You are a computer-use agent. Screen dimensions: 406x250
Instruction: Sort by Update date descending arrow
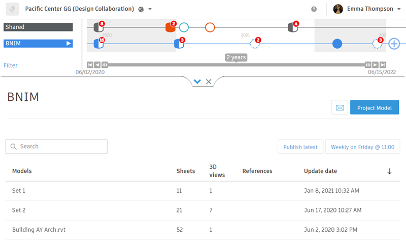(389, 171)
